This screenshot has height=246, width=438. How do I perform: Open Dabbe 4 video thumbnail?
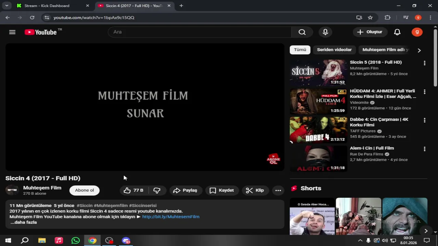click(318, 130)
